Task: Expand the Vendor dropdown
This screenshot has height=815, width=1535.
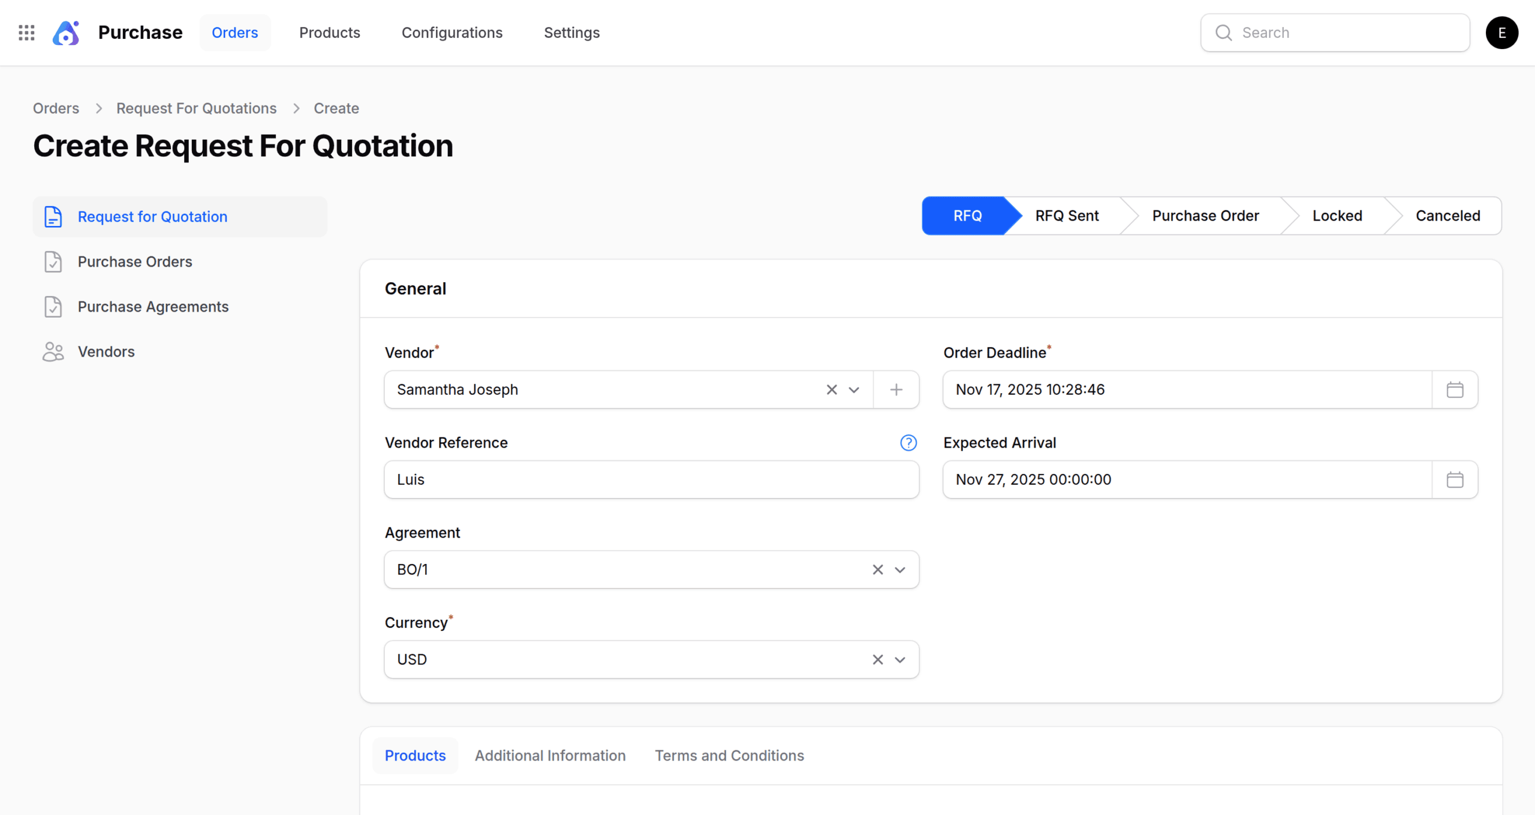Action: tap(854, 390)
